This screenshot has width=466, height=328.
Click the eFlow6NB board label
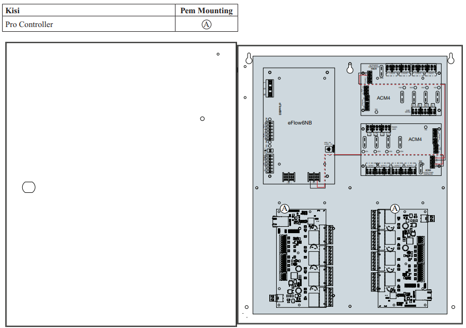click(x=300, y=123)
